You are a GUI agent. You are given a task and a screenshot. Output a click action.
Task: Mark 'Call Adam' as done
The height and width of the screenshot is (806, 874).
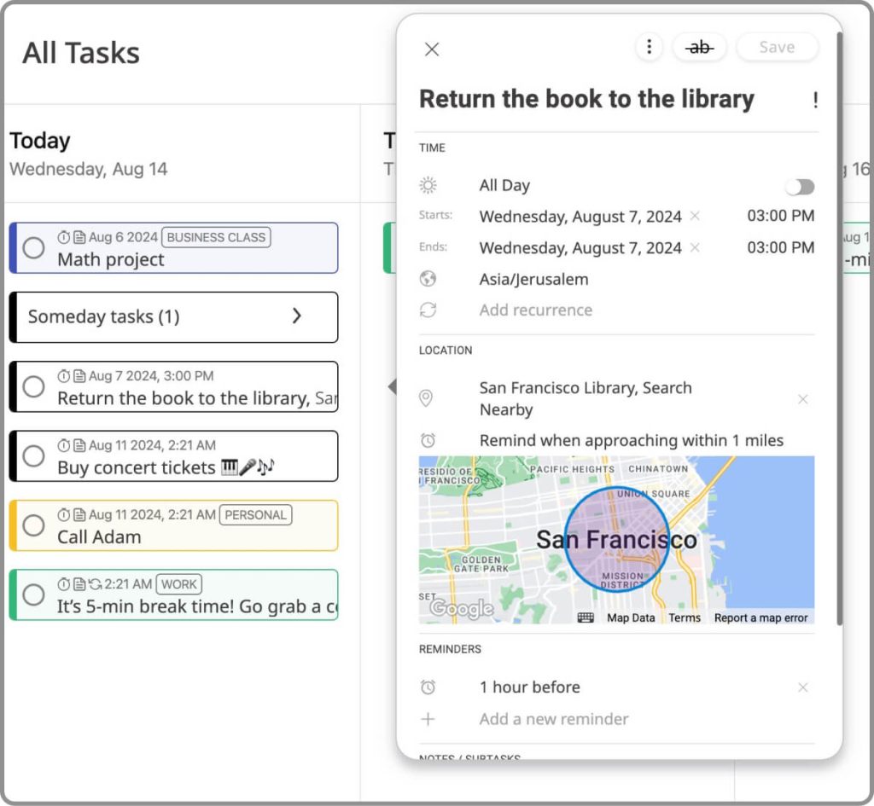point(33,525)
